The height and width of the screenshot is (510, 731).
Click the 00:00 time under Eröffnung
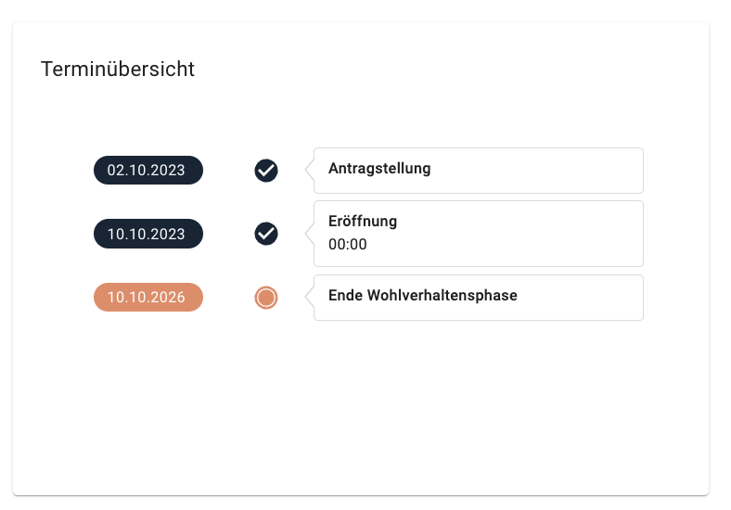pyautogui.click(x=347, y=244)
